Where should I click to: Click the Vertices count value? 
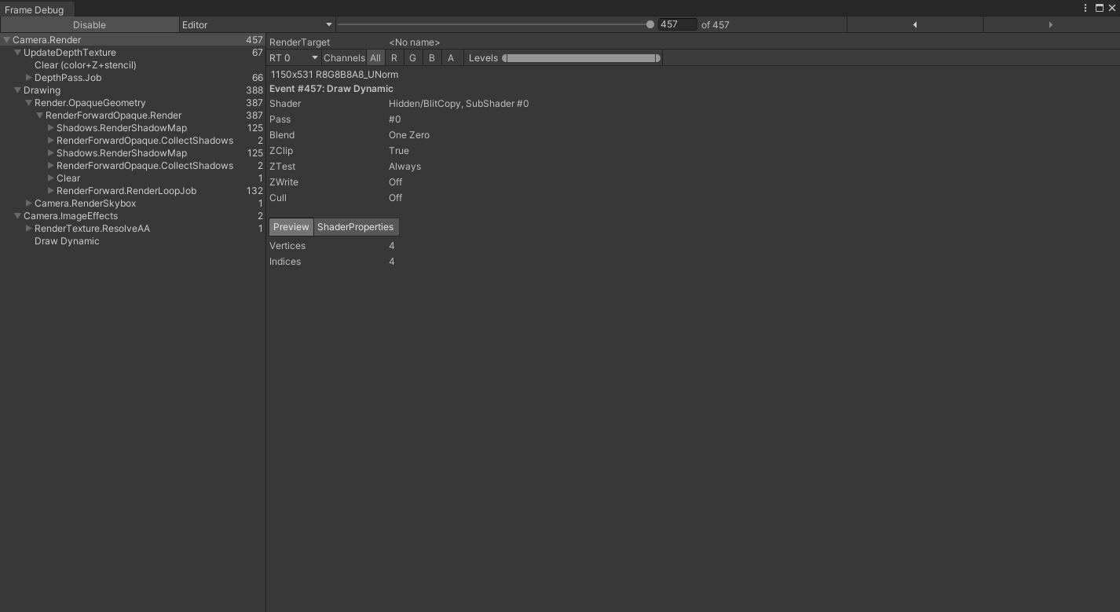(x=392, y=246)
